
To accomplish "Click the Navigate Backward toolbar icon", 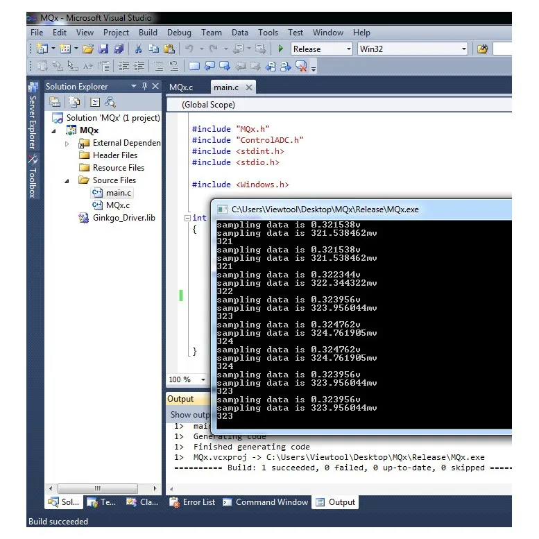I will (238, 49).
